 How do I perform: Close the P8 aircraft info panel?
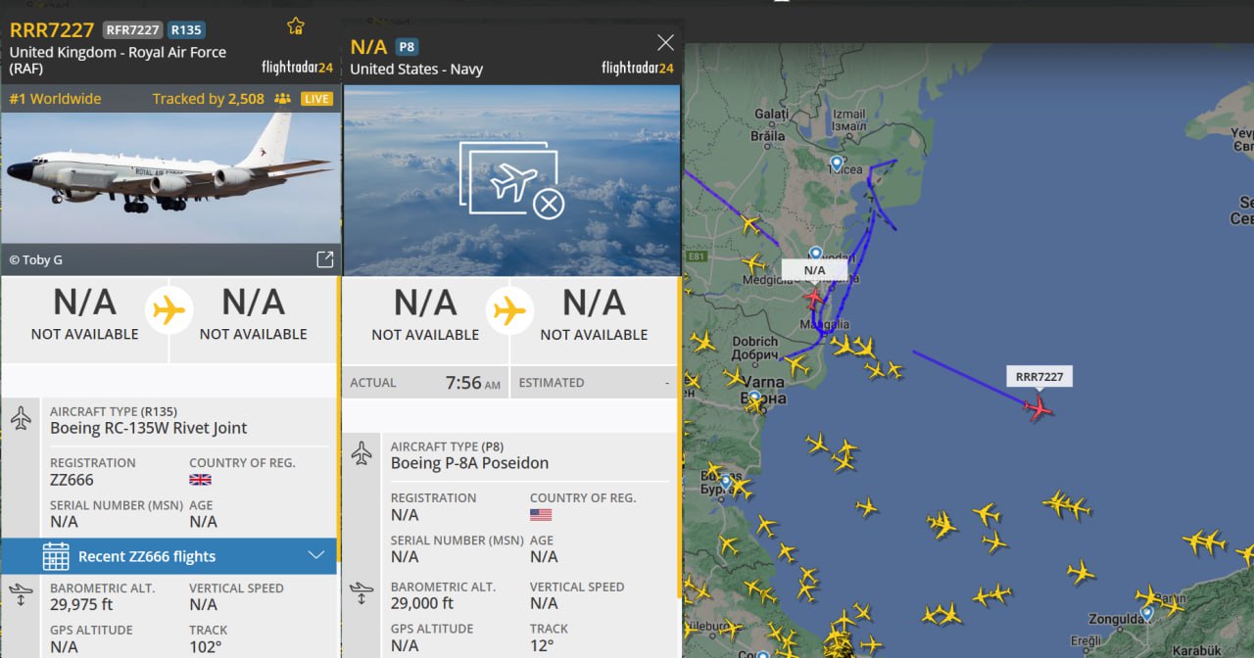coord(665,43)
